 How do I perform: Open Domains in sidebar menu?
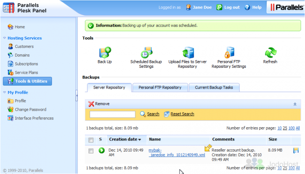tap(22, 55)
